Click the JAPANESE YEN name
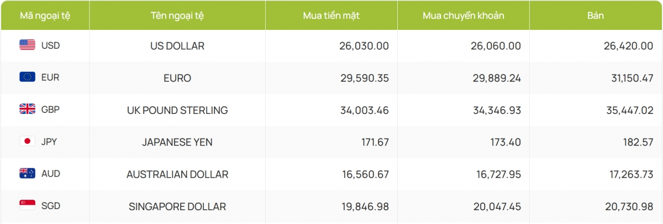This screenshot has width=663, height=224. [177, 142]
